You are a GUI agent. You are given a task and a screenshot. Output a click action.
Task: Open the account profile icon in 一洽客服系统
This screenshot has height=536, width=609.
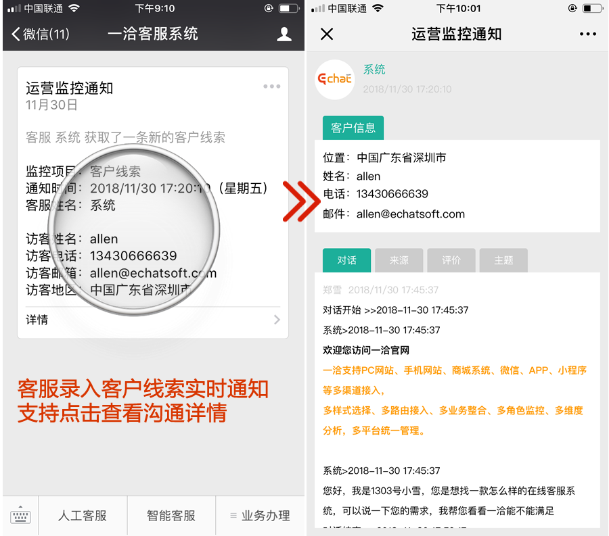(284, 34)
